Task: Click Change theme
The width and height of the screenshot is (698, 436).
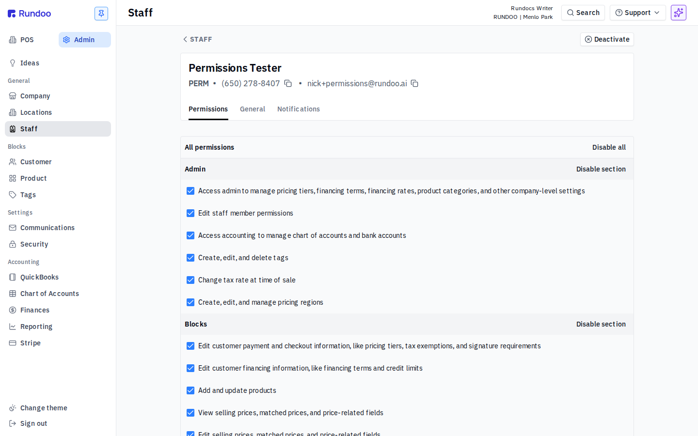Action: coord(58,408)
